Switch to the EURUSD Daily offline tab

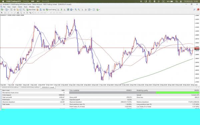(x=30, y=87)
